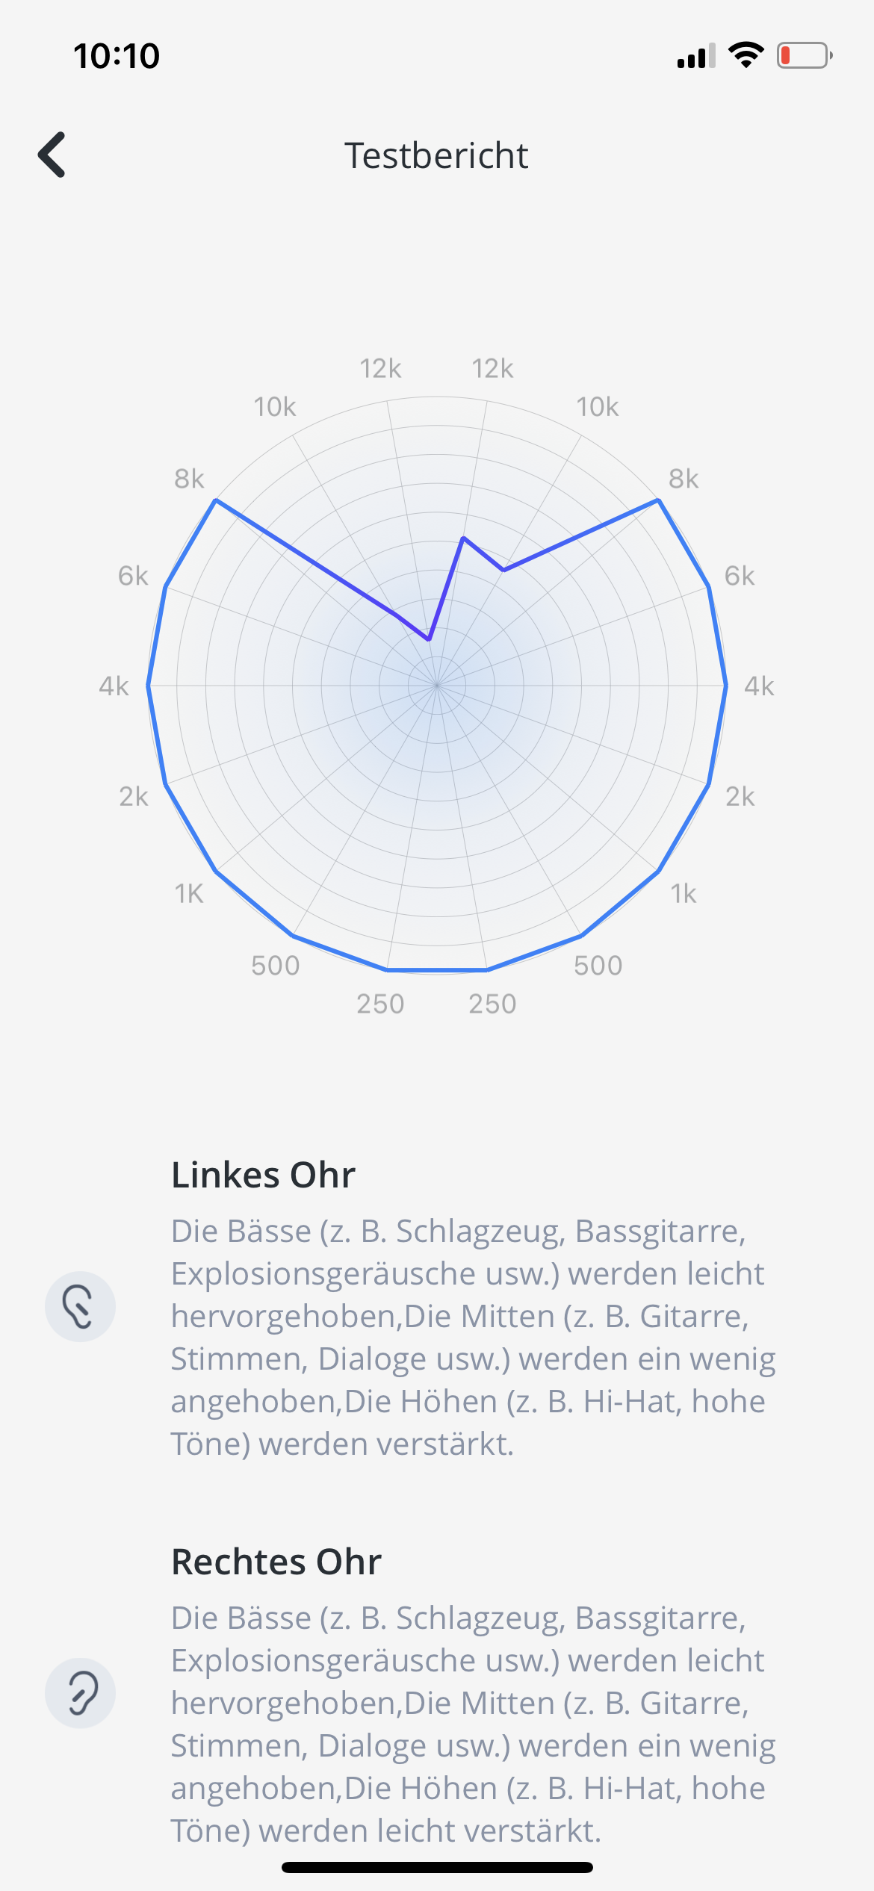The image size is (874, 1891).
Task: Tap the uppercase 1K axis label
Action: point(189,893)
